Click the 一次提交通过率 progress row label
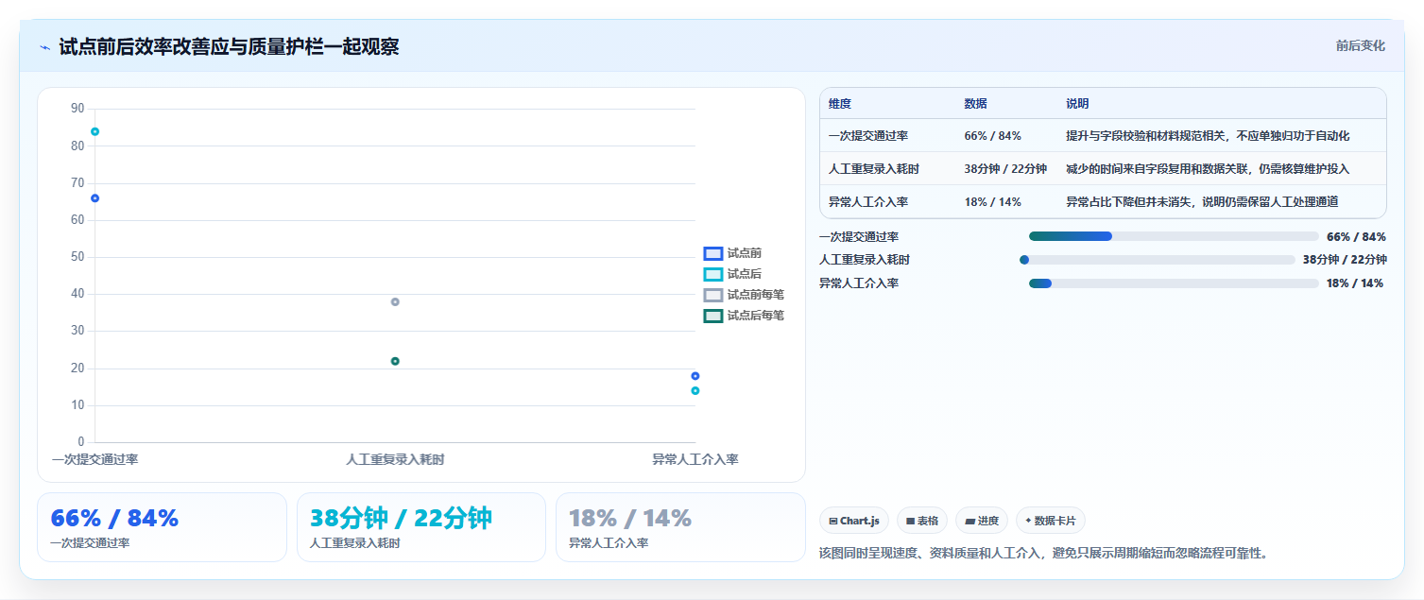Viewport: 1424px width, 600px height. pos(859,237)
